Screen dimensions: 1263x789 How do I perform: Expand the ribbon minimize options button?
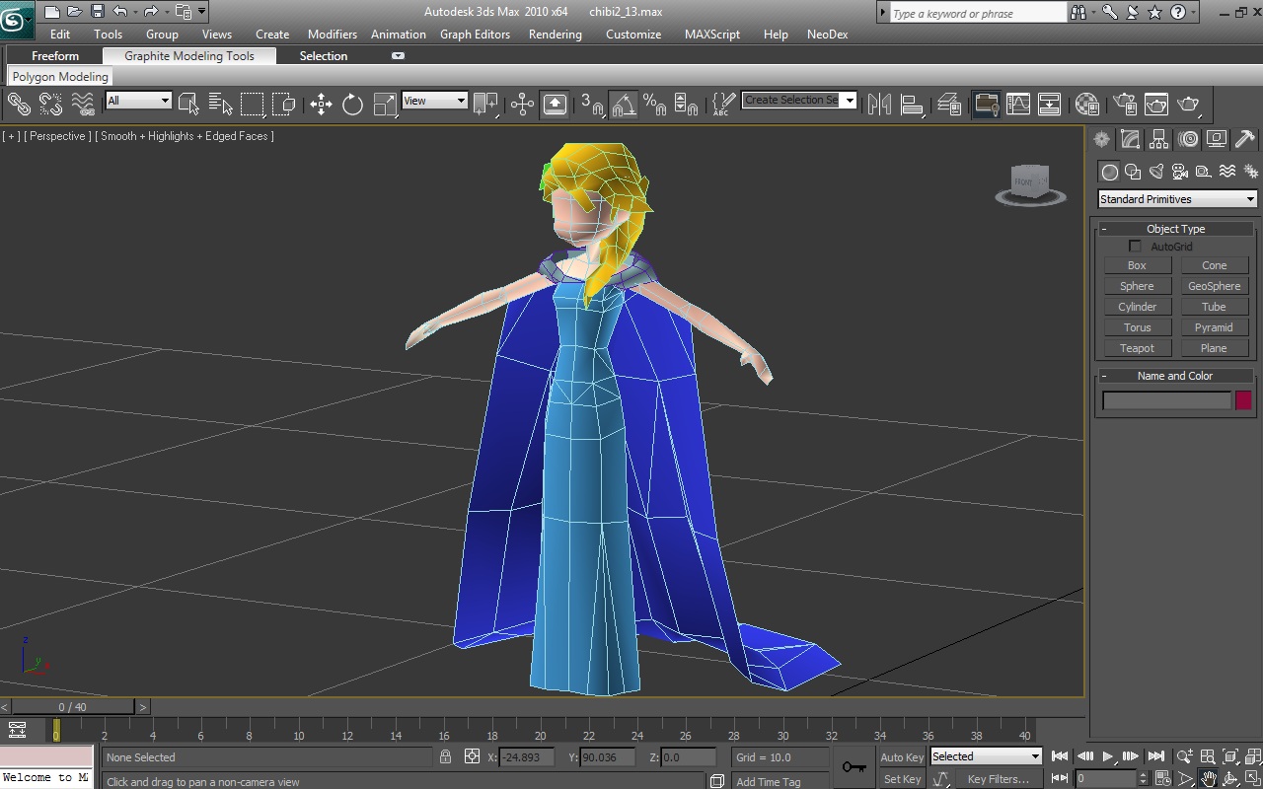tap(398, 56)
